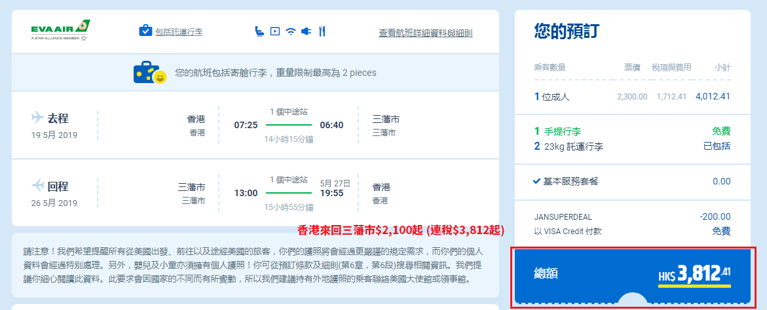Click the return 回程 plane icon
This screenshot has width=767, height=310.
pos(38,186)
